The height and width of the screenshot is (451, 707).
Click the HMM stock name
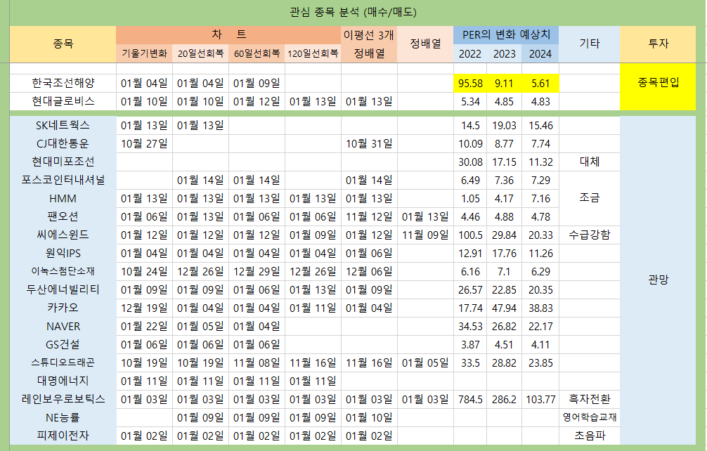point(63,198)
